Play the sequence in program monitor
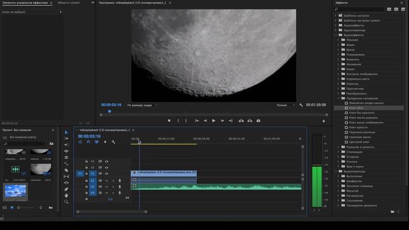Image resolution: width=409 pixels, height=230 pixels. pyautogui.click(x=213, y=121)
